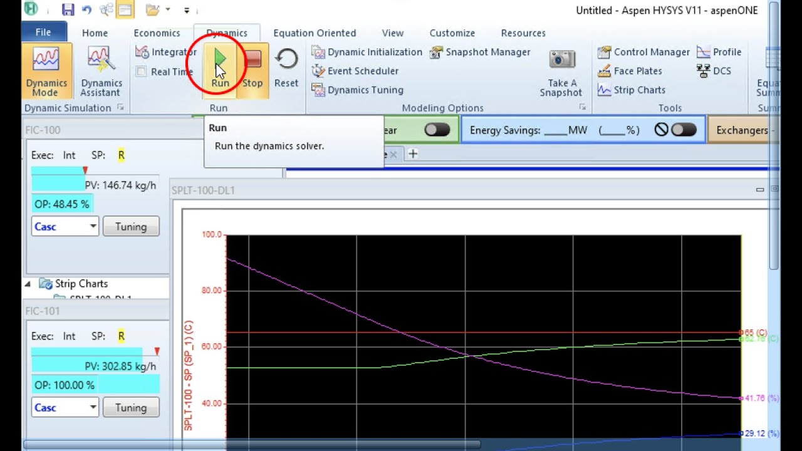Click the Strip Charts folder icon in tree
The width and height of the screenshot is (802, 451).
pyautogui.click(x=46, y=284)
